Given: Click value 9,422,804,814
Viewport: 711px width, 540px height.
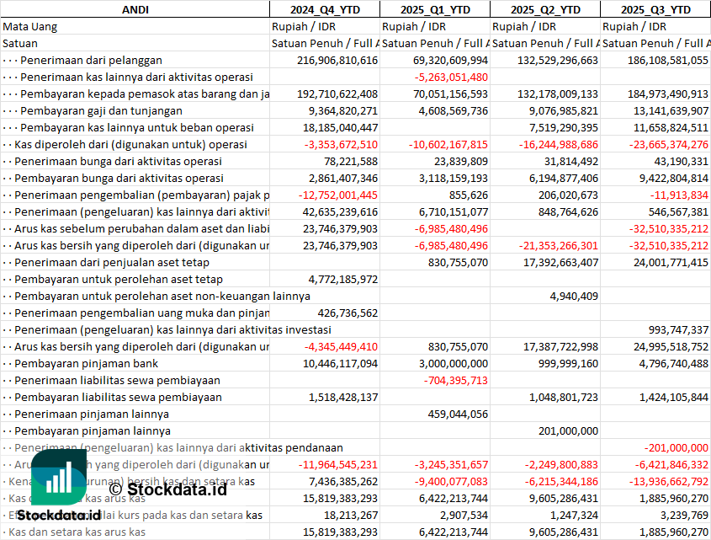Looking at the screenshot, I should pyautogui.click(x=674, y=178).
